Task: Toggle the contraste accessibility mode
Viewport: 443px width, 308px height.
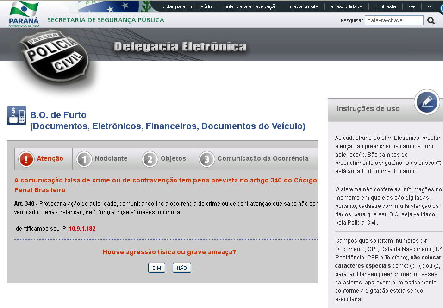Action: [x=385, y=6]
